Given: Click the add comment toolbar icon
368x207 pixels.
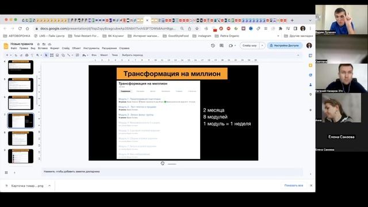Looking at the screenshot, I should (x=77, y=55).
